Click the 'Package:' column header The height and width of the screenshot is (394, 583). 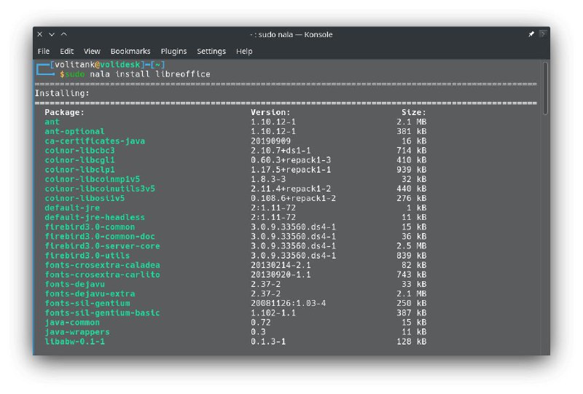[64, 112]
